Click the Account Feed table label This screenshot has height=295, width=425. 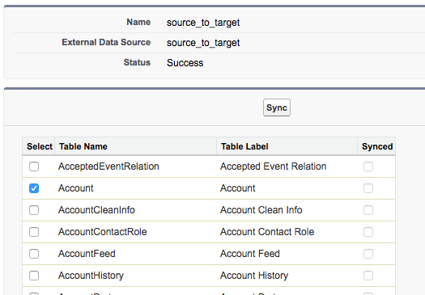(x=250, y=254)
